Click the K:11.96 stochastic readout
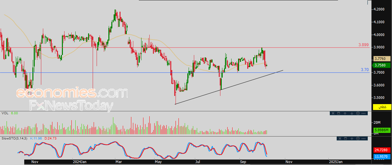The width and height of the screenshot is (392, 165). [x=36, y=138]
